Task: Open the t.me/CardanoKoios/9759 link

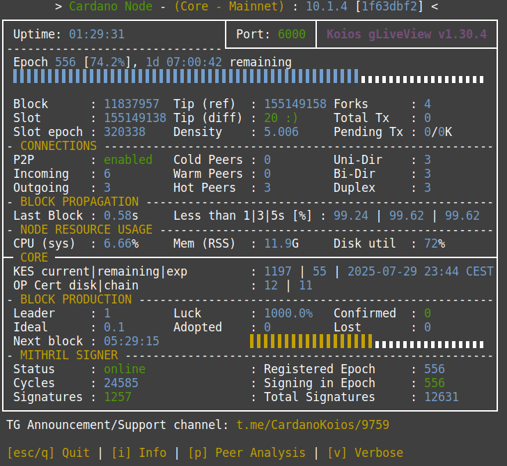Action: coord(313,425)
